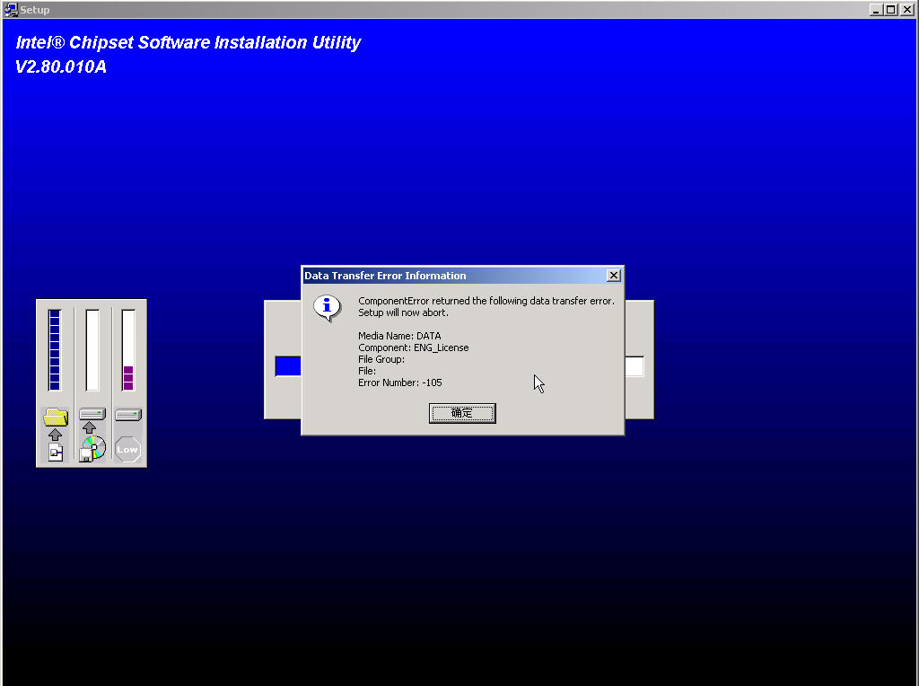Screen dimensions: 919x686
Task: Click the Low disk space octagon icon
Action: [127, 449]
